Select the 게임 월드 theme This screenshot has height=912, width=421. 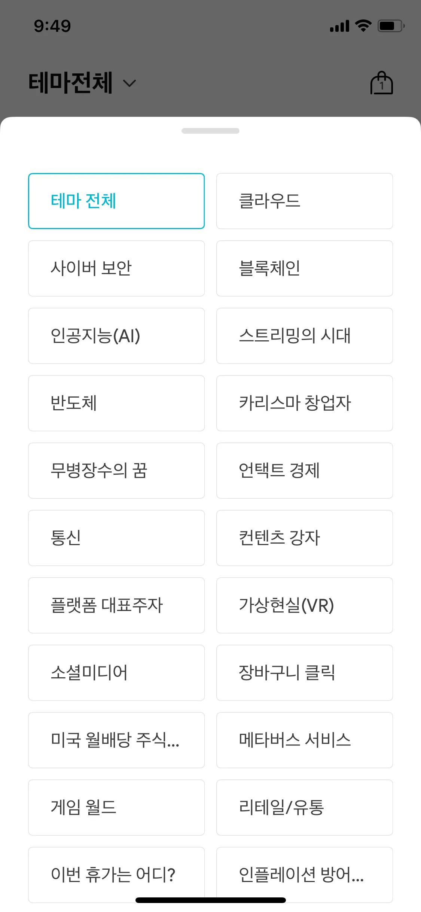[x=116, y=808]
